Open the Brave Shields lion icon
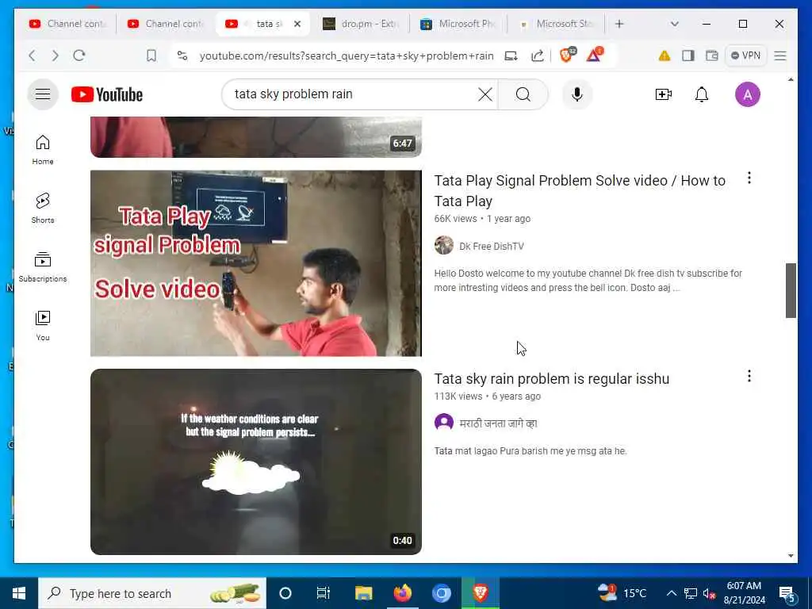 tap(568, 55)
